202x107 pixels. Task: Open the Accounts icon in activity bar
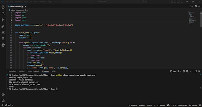(3, 95)
